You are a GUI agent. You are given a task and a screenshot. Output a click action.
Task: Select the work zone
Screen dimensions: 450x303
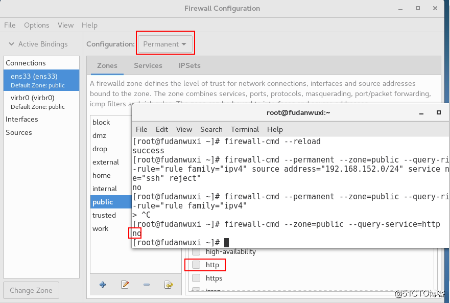tap(111, 228)
